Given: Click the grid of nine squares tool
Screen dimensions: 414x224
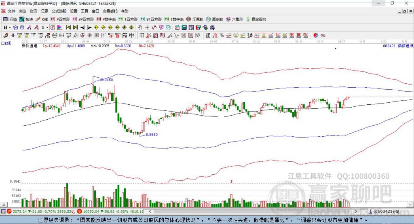Looking at the screenshot, I should pos(184,36).
